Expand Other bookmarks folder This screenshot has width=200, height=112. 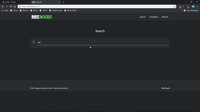click(191, 10)
